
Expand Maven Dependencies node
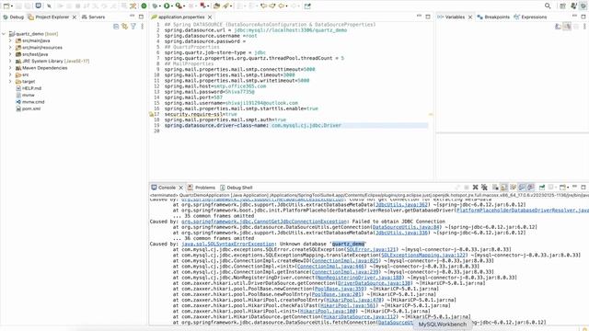pyautogui.click(x=10, y=68)
